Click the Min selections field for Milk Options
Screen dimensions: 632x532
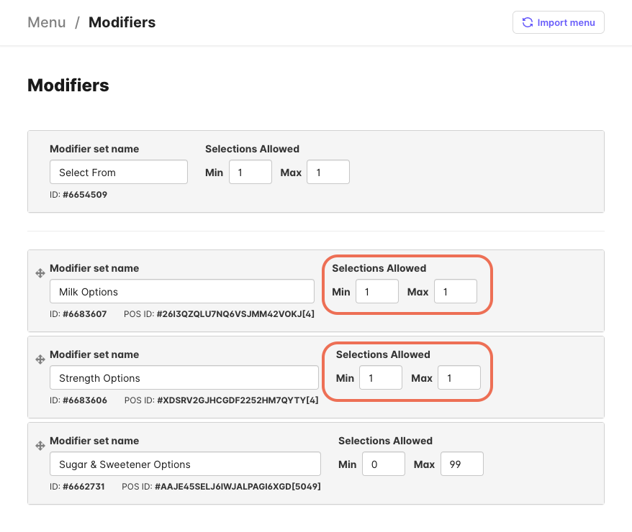tap(376, 291)
